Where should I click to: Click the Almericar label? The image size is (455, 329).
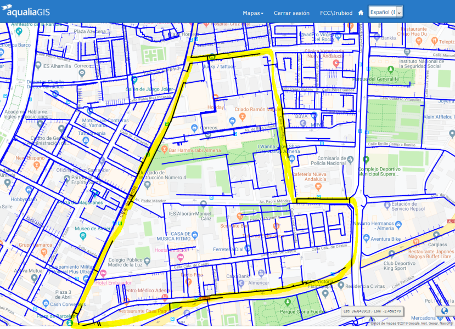pos(259,283)
